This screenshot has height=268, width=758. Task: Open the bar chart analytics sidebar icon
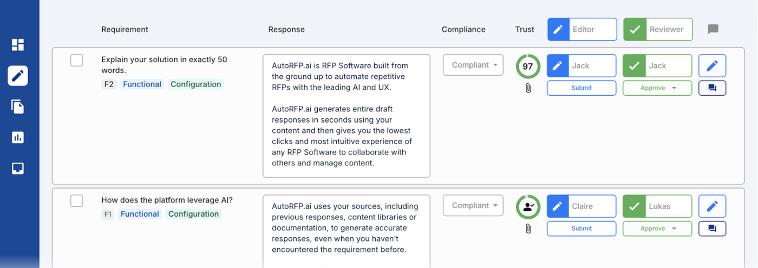point(18,137)
